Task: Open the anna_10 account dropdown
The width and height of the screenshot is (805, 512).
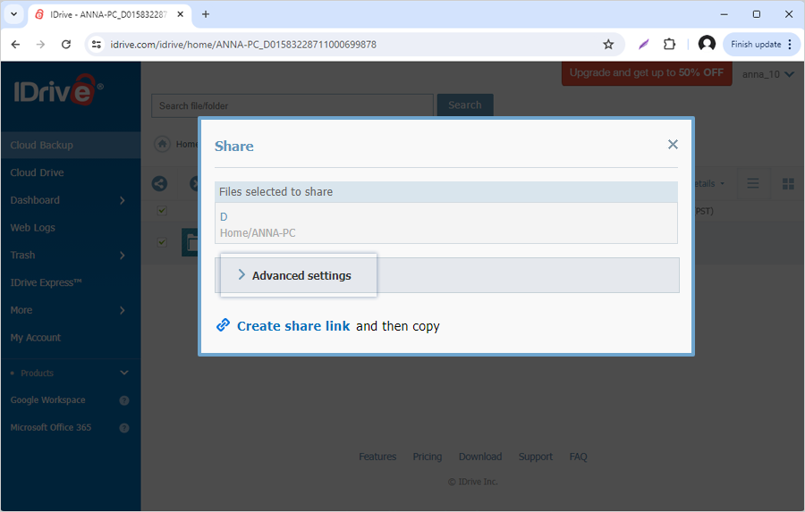Action: 767,74
